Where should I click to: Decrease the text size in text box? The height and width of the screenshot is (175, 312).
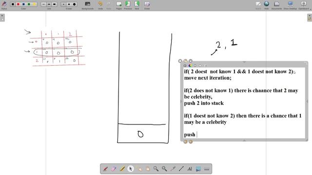click(195, 66)
